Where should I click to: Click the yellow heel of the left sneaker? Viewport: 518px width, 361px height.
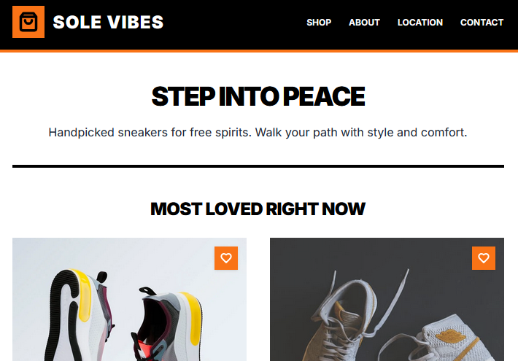pyautogui.click(x=82, y=295)
